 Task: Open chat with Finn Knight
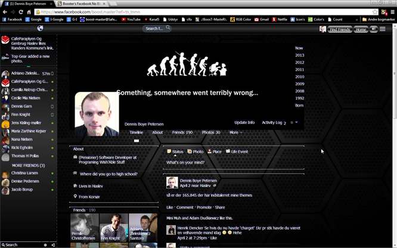tap(27, 114)
